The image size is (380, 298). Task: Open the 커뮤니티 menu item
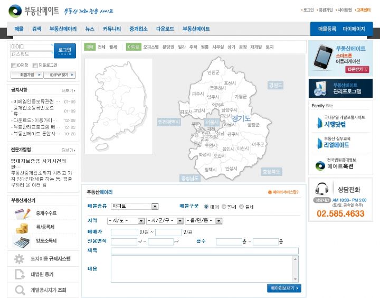[x=111, y=29]
